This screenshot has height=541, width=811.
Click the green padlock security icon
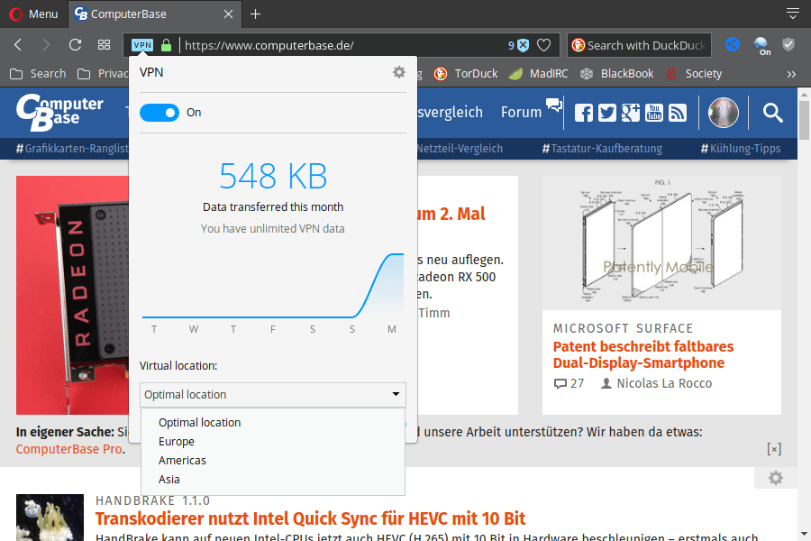click(166, 45)
